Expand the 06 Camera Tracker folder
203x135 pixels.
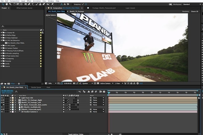pos(2,48)
